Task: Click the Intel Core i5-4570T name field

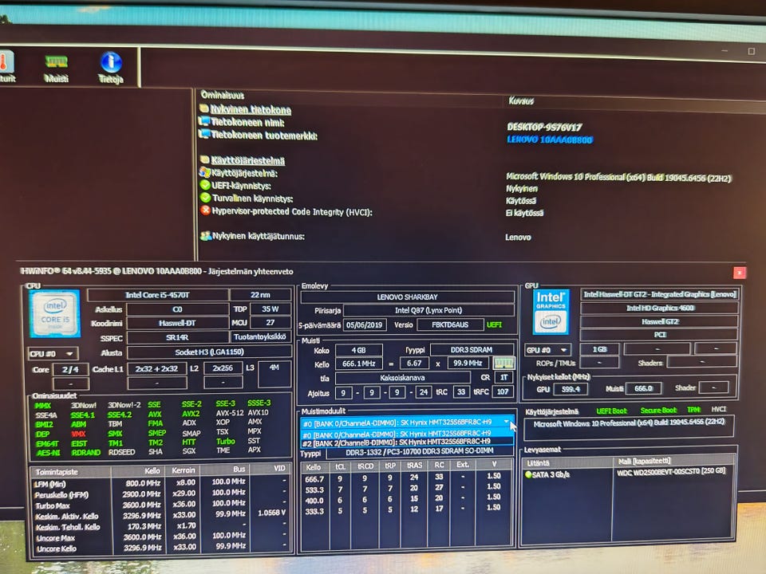Action: point(157,295)
